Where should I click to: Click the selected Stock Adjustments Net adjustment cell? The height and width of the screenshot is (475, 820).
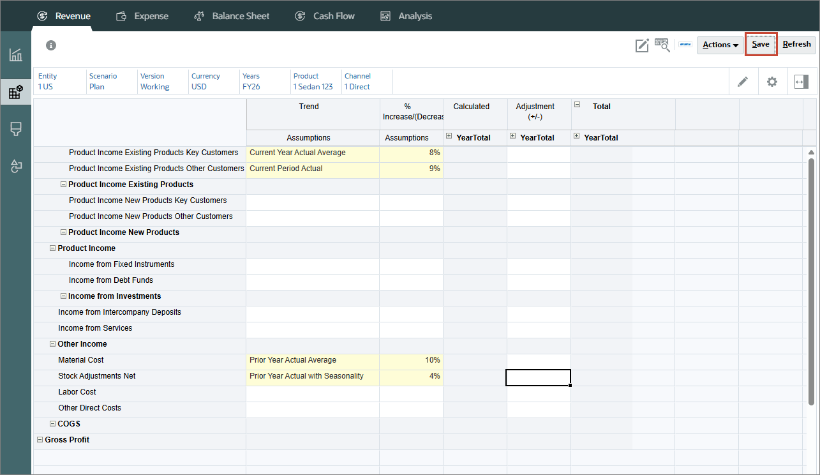coord(538,377)
